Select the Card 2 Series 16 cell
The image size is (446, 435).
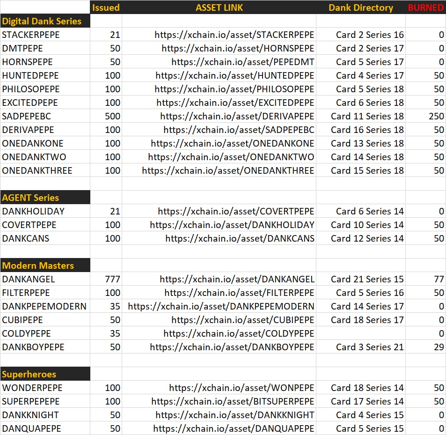(x=361, y=35)
